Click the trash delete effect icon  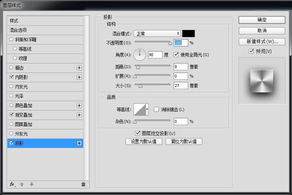coord(83,184)
